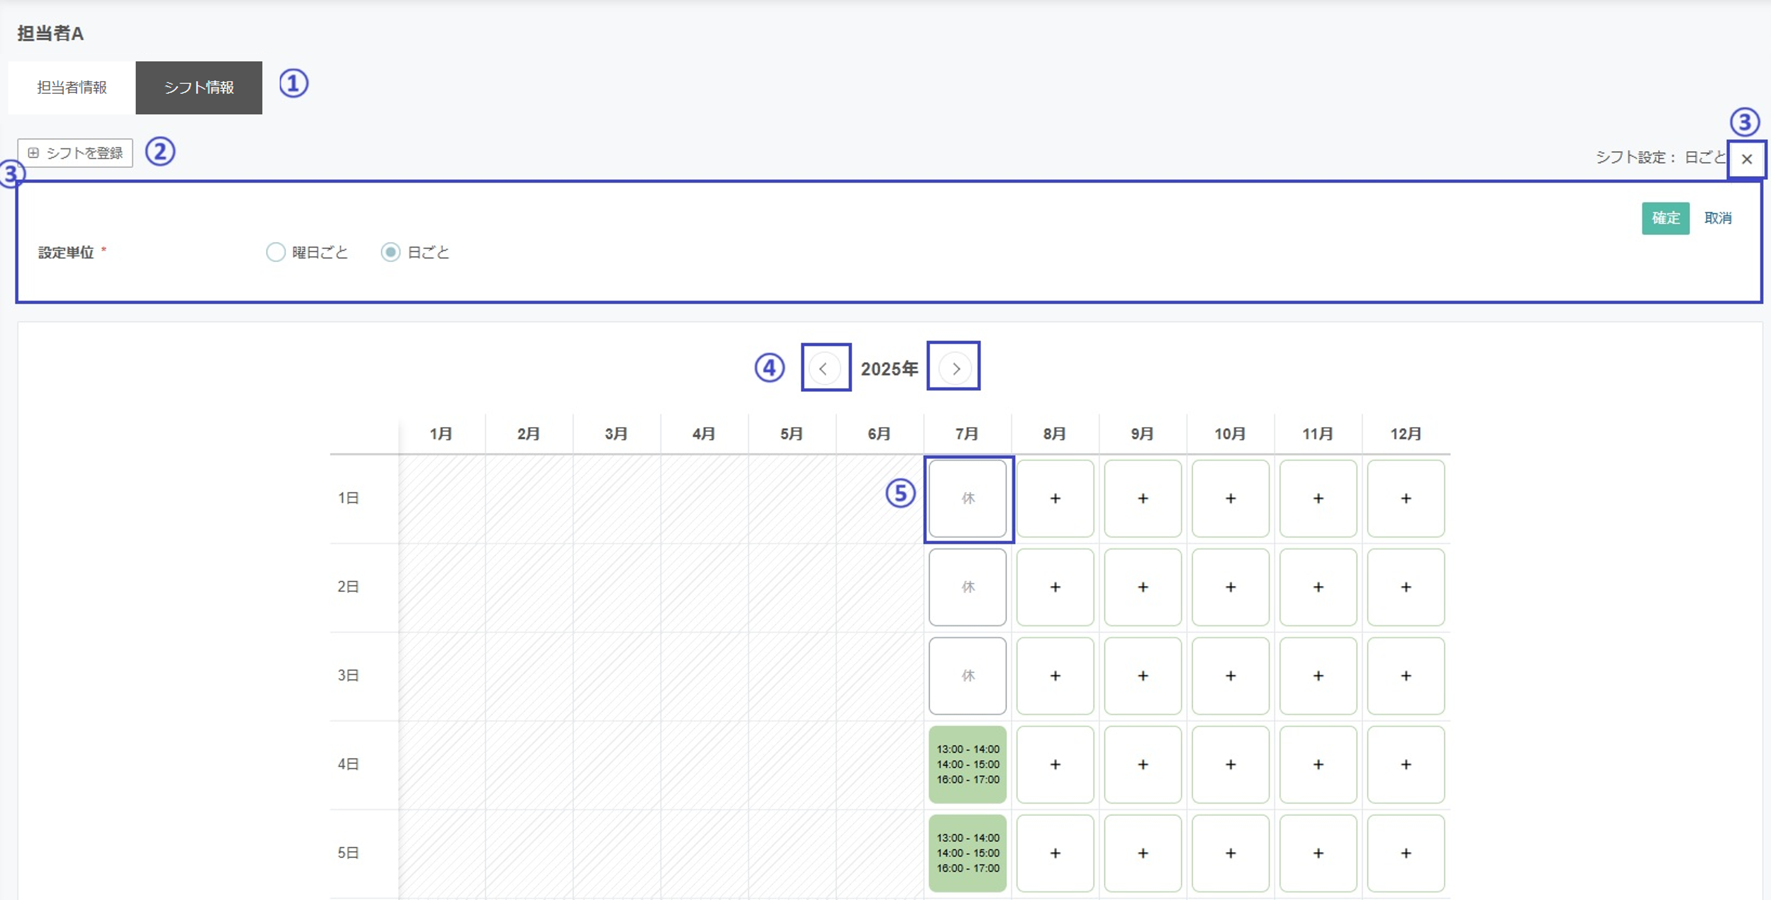Add a shift on August 1st plus cell
The image size is (1771, 900).
point(1055,499)
